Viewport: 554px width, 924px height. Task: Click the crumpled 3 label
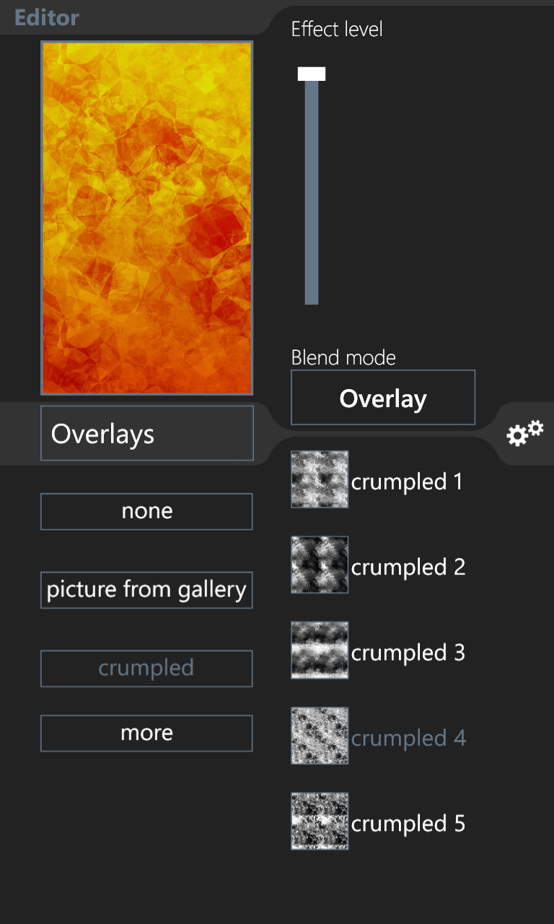point(408,653)
